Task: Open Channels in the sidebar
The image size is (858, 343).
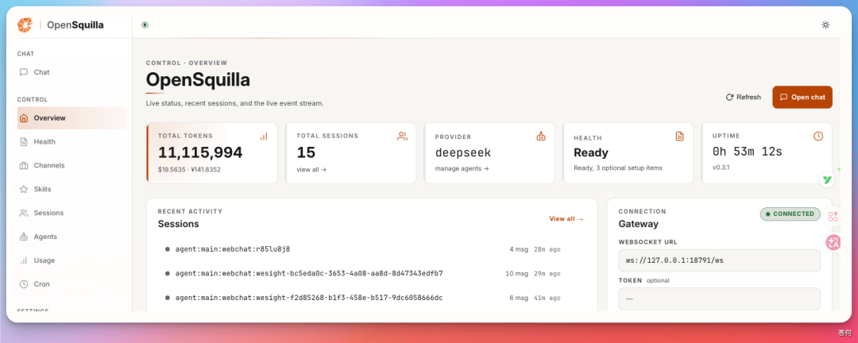Action: click(72, 165)
